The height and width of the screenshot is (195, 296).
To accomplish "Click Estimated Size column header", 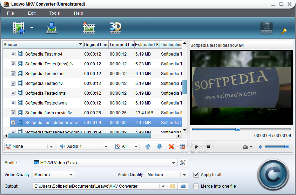I will point(147,45).
